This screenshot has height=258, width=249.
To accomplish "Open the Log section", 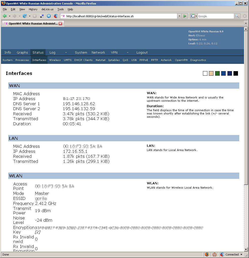I will click(52, 53).
